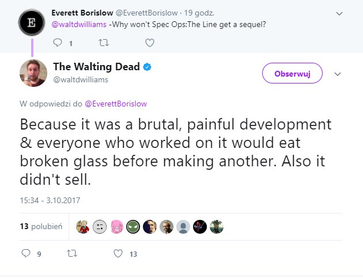Click the first liker avatar
Image resolution: width=363 pixels, height=278 pixels.
[84, 227]
